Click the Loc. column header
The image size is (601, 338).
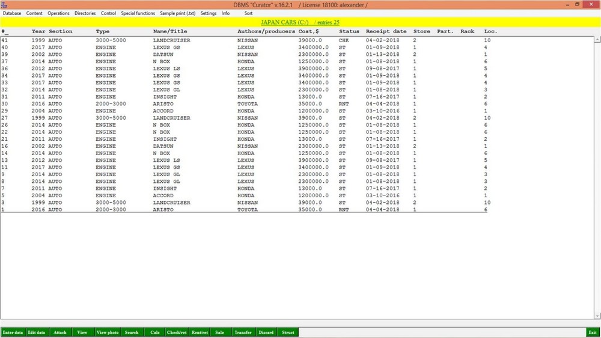pos(490,31)
